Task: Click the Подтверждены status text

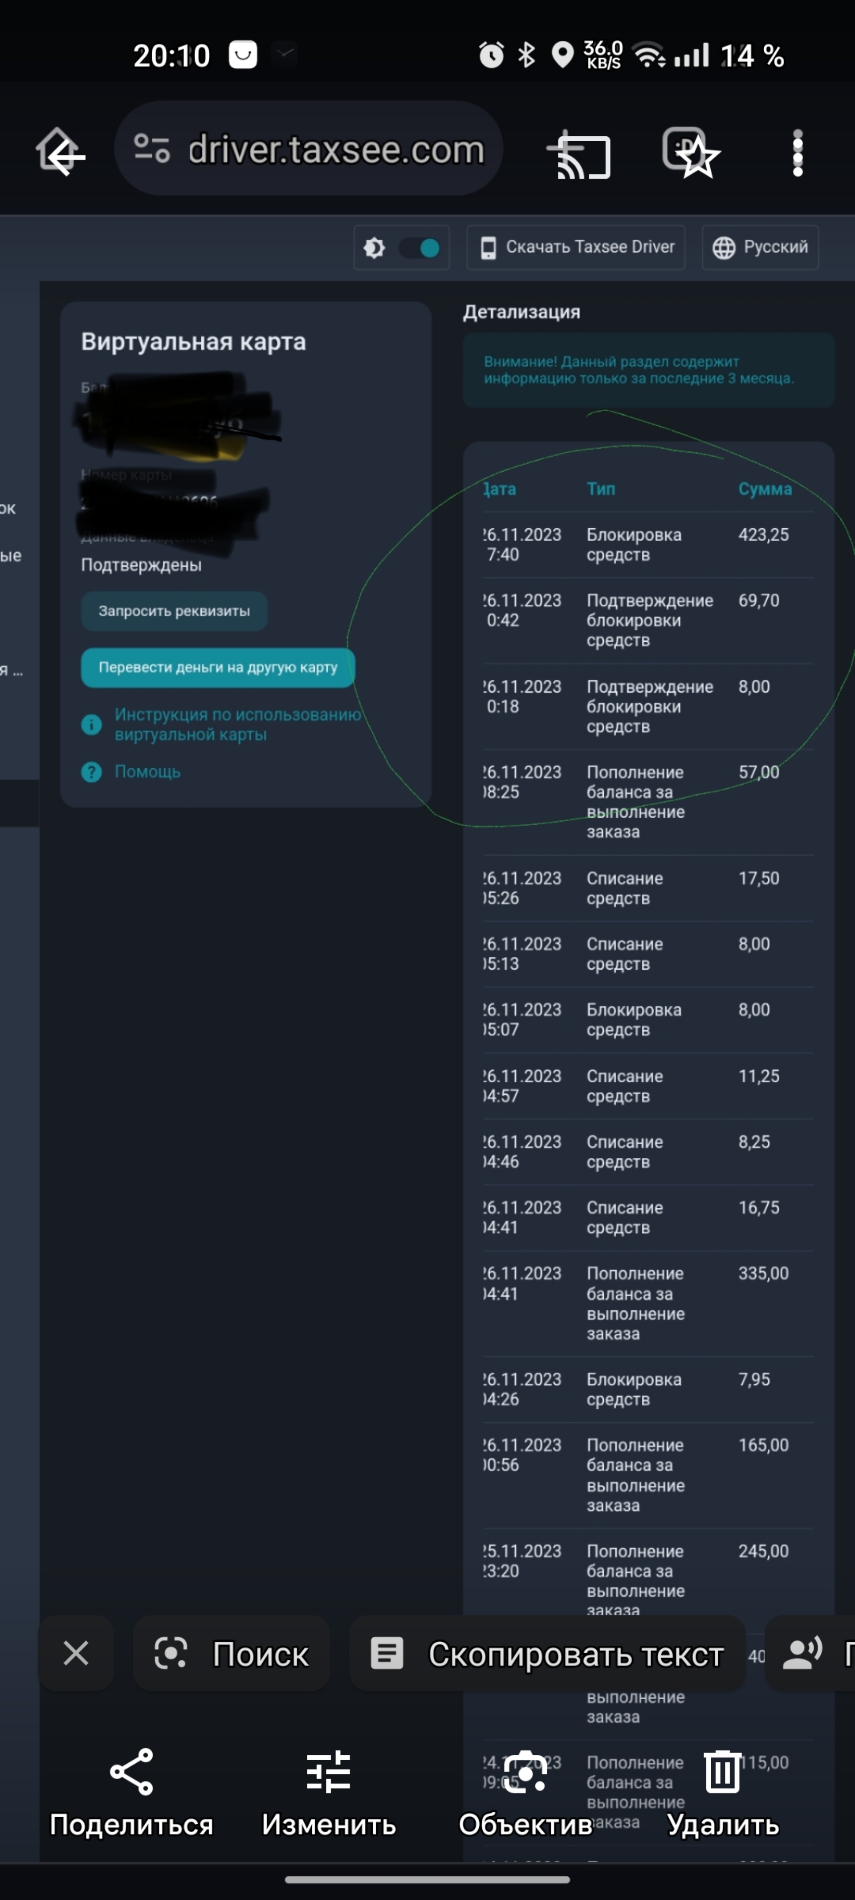Action: click(x=141, y=565)
